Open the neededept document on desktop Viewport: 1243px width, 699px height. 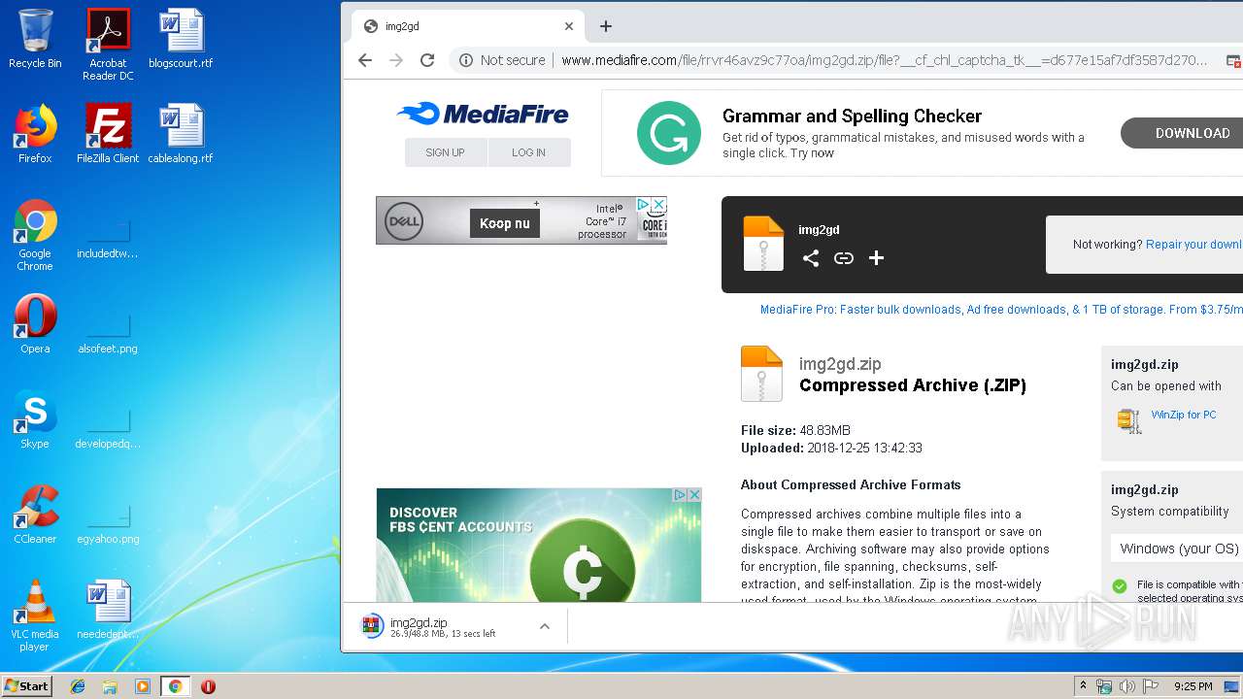pyautogui.click(x=108, y=610)
